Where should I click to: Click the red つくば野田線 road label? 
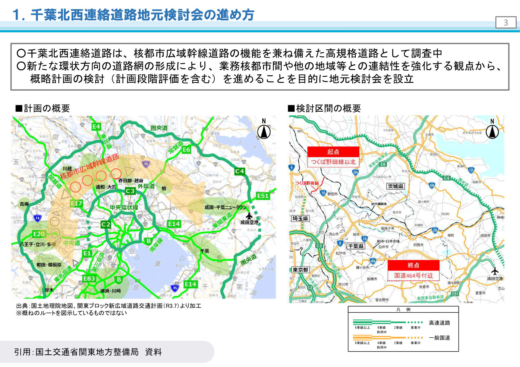click(x=307, y=183)
